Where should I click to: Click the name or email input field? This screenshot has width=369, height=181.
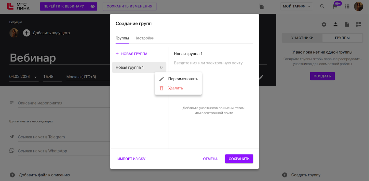coord(212,63)
